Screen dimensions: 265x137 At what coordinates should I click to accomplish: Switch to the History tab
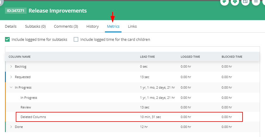click(x=93, y=27)
